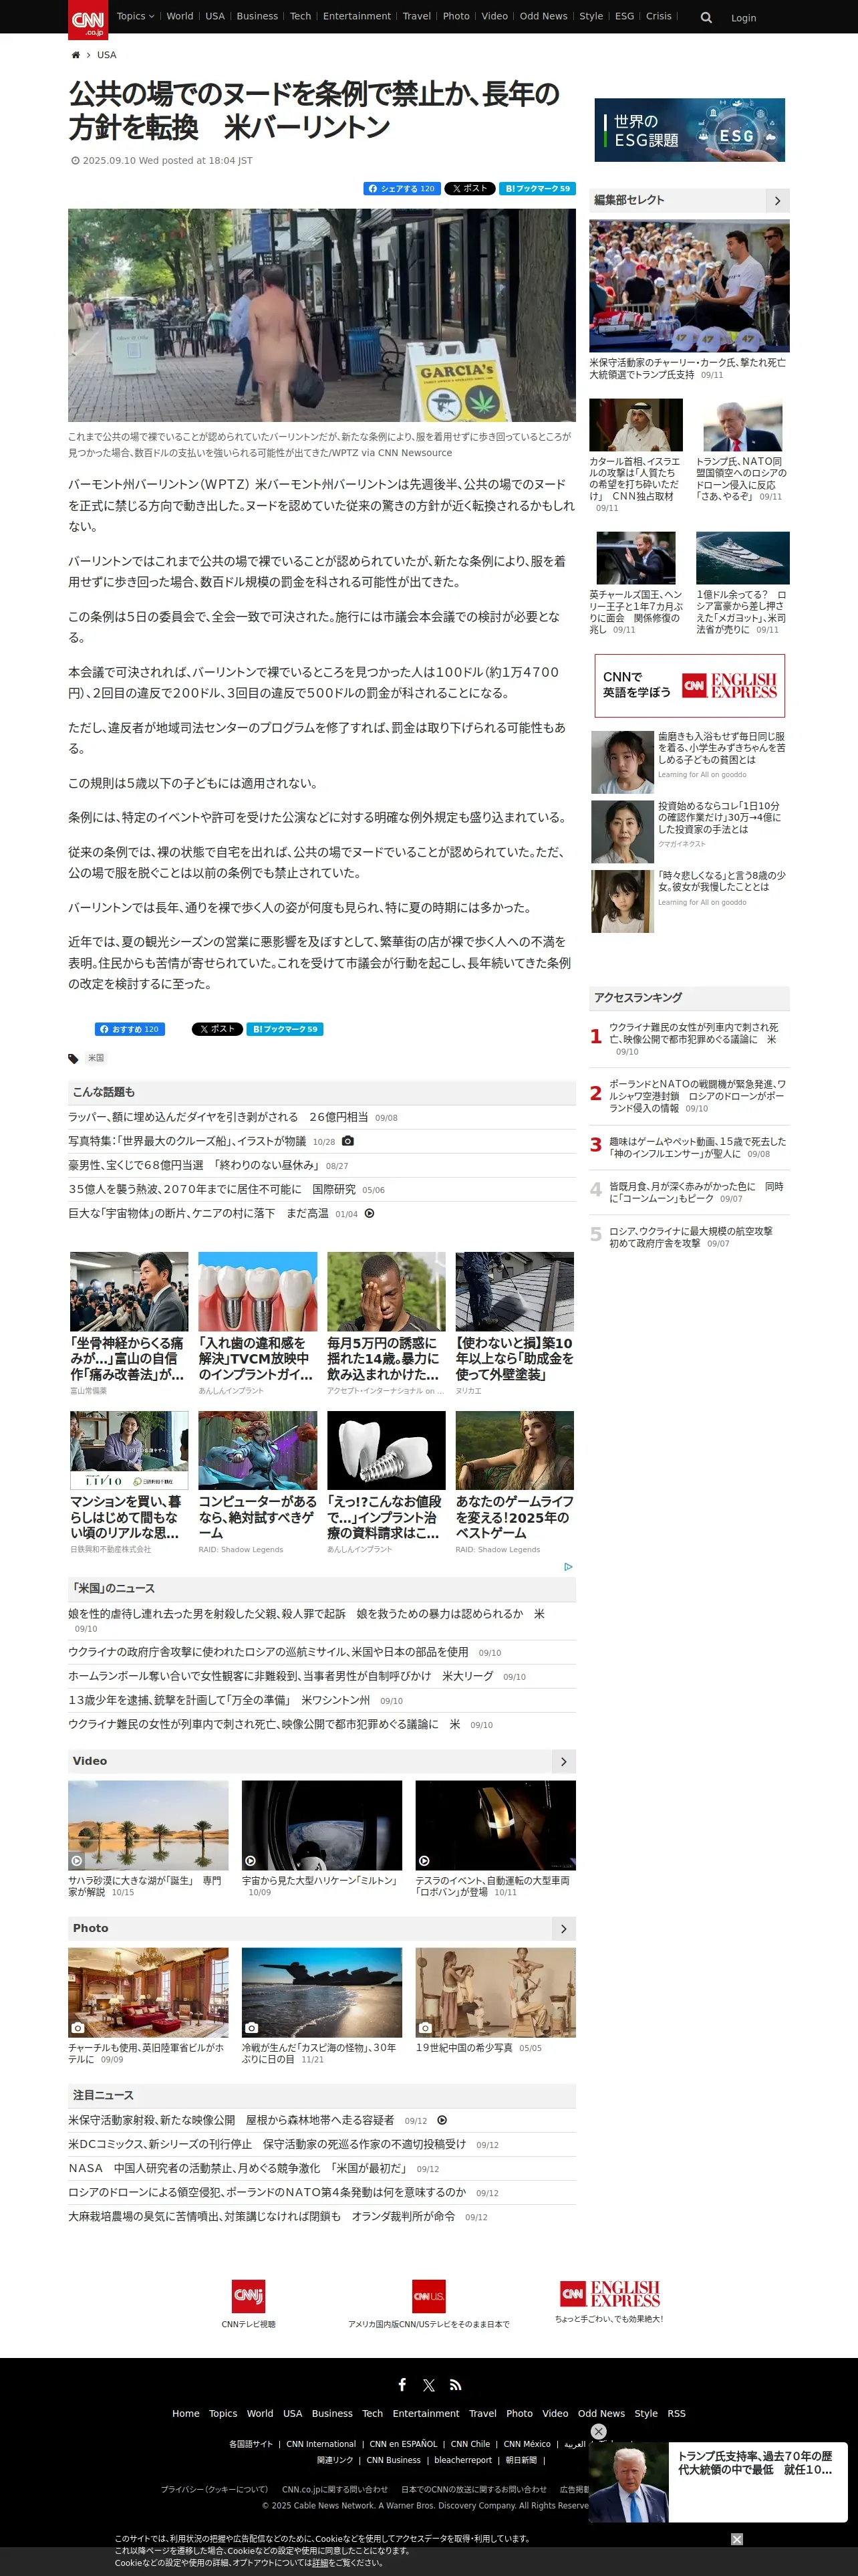This screenshot has width=858, height=2576.
Task: Click the CNN.co.jp logo in header
Action: (88, 19)
